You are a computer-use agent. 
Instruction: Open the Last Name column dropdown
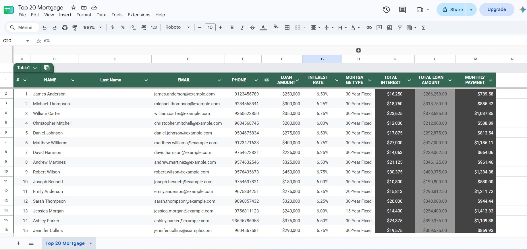click(x=146, y=80)
